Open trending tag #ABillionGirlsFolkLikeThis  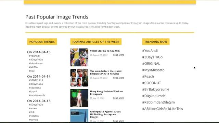pyautogui.click(x=163, y=109)
